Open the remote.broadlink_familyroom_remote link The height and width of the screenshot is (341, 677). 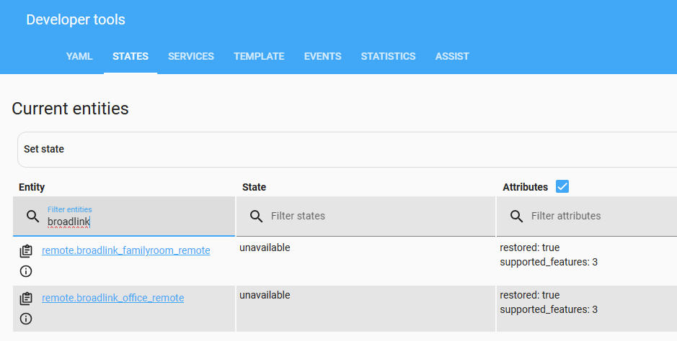click(x=126, y=250)
